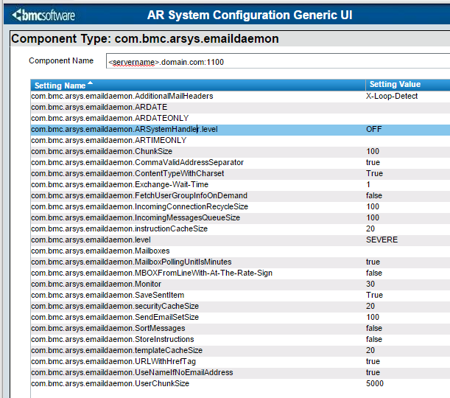The width and height of the screenshot is (450, 398).
Task: Click the false value of SortMessages
Action: tap(374, 328)
